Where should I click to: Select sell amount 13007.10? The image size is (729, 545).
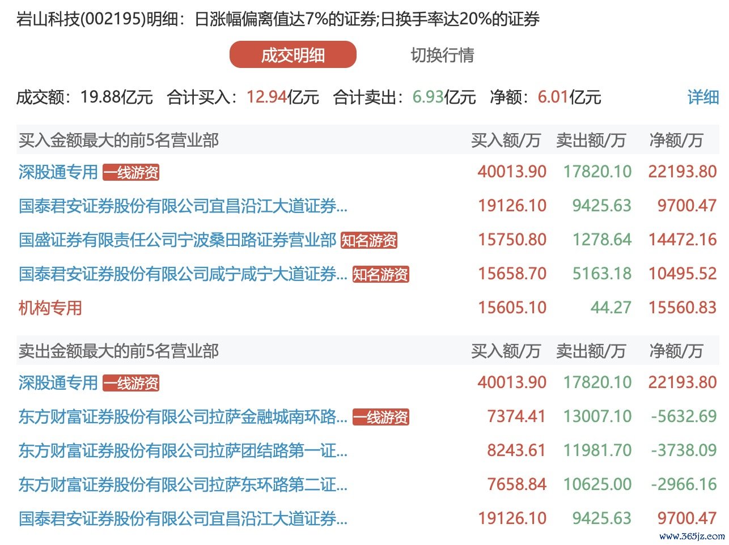coord(597,416)
